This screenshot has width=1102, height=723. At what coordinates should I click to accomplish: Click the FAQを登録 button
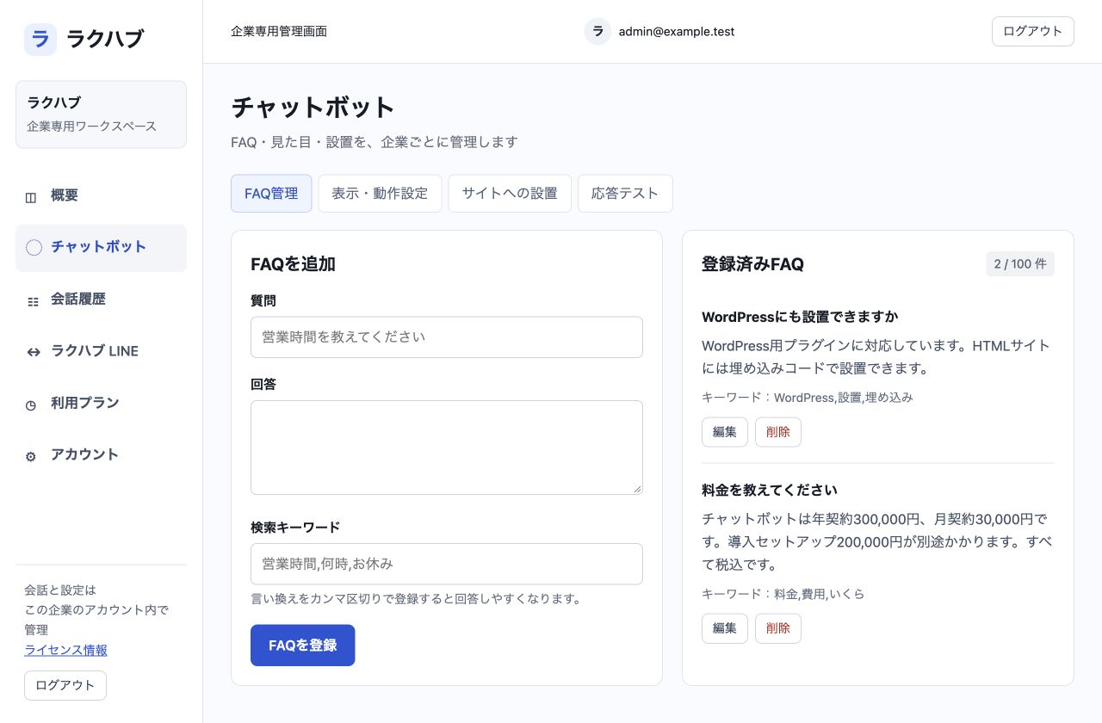tap(302, 646)
